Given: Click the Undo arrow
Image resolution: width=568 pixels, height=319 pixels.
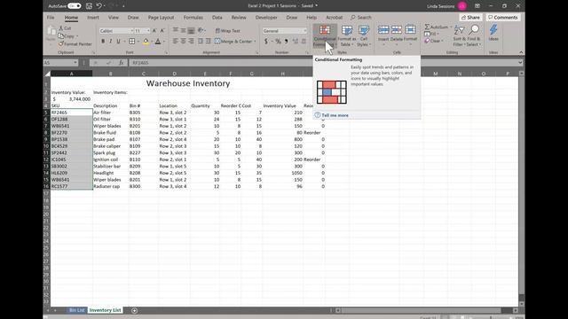Looking at the screenshot, I should (x=99, y=6).
